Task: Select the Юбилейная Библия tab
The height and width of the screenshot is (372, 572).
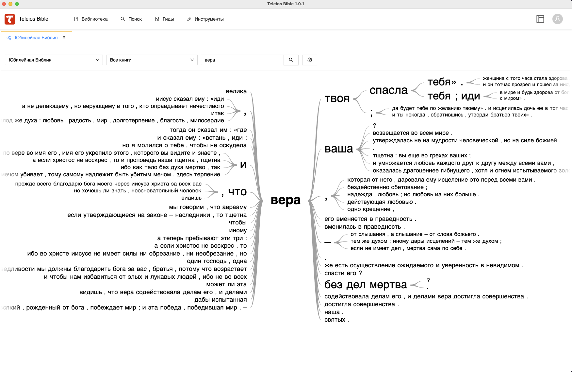Action: tap(36, 38)
